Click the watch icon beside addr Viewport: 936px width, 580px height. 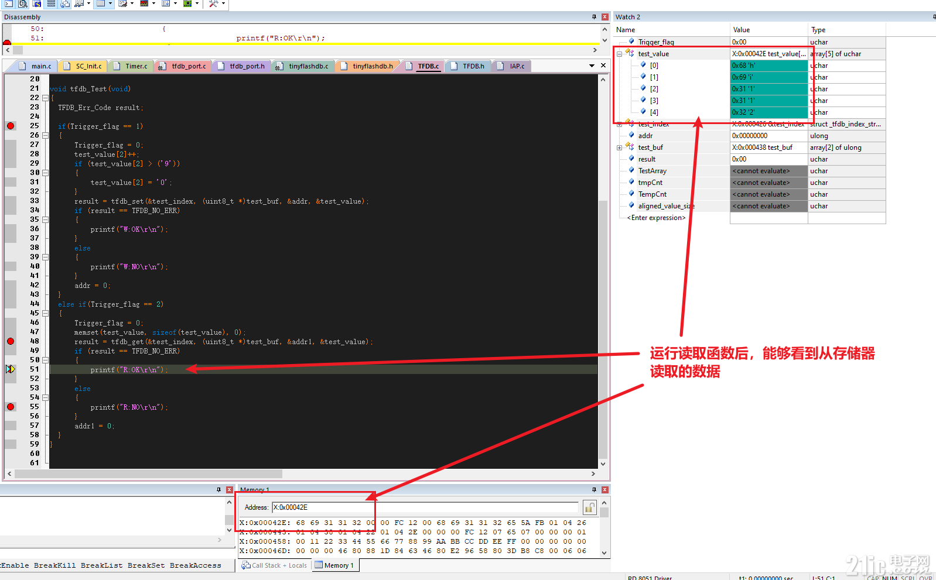[x=631, y=135]
